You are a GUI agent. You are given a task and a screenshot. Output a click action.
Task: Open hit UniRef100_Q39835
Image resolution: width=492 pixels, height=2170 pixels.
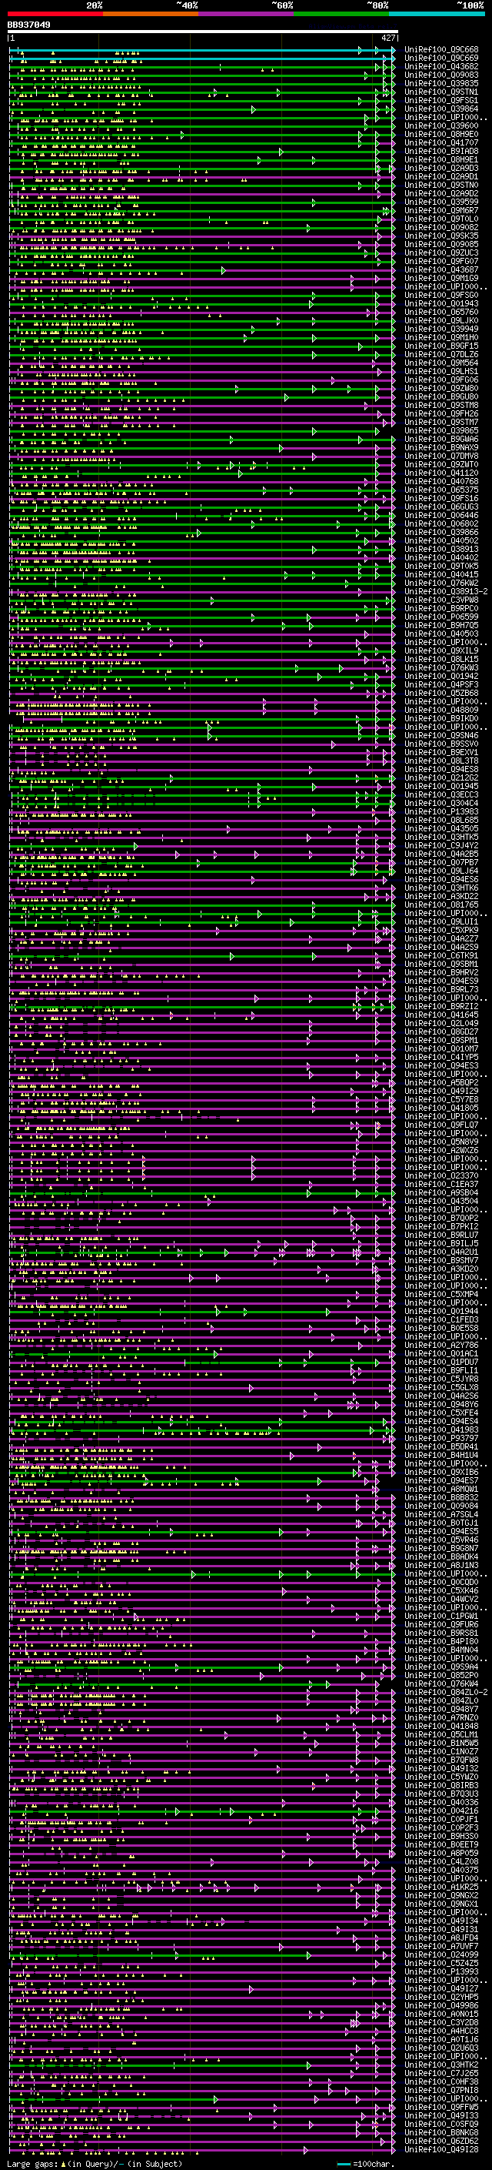pos(440,83)
